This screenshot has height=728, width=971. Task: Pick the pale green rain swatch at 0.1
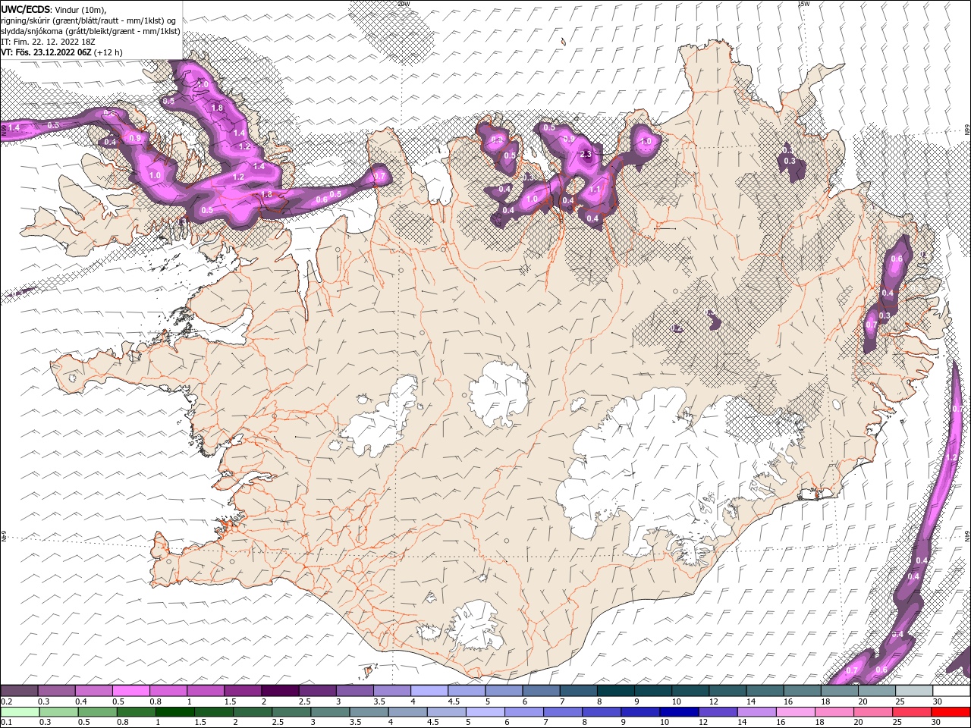tap(19, 712)
